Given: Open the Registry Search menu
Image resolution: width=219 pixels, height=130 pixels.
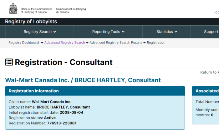Looking at the screenshot, I should pyautogui.click(x=39, y=32).
